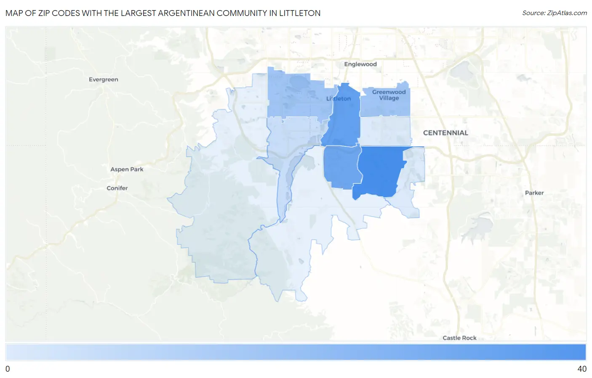Click the Aspen Park label
The height and width of the screenshot is (378, 592).
[x=127, y=169]
